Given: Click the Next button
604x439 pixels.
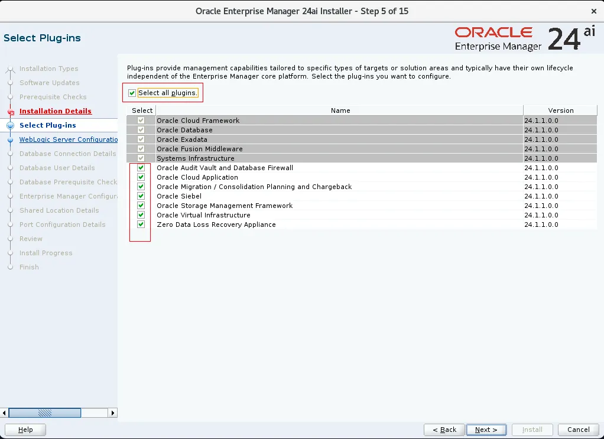Looking at the screenshot, I should click(x=486, y=430).
